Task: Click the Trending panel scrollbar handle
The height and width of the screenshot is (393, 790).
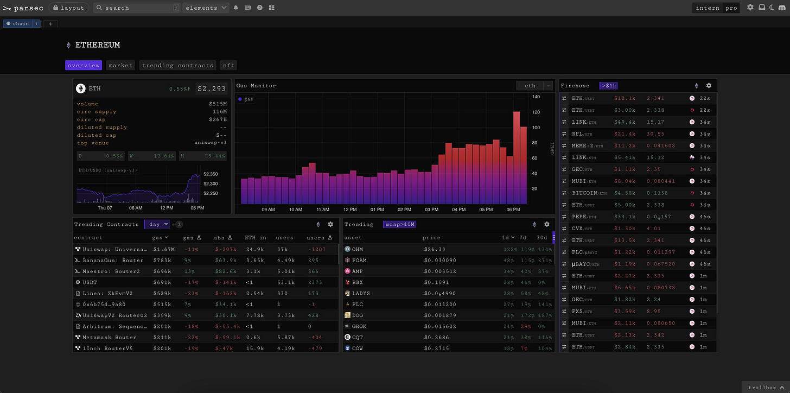Action: 553,237
